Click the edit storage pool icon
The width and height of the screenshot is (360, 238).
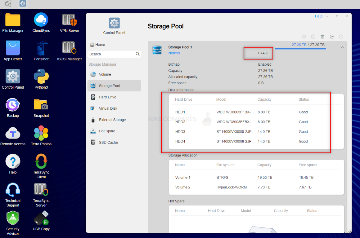click(313, 37)
